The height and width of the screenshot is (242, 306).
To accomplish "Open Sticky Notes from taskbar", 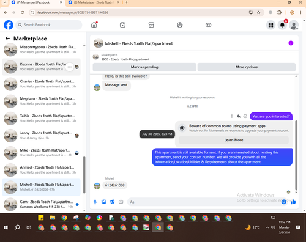I will coord(41,218).
